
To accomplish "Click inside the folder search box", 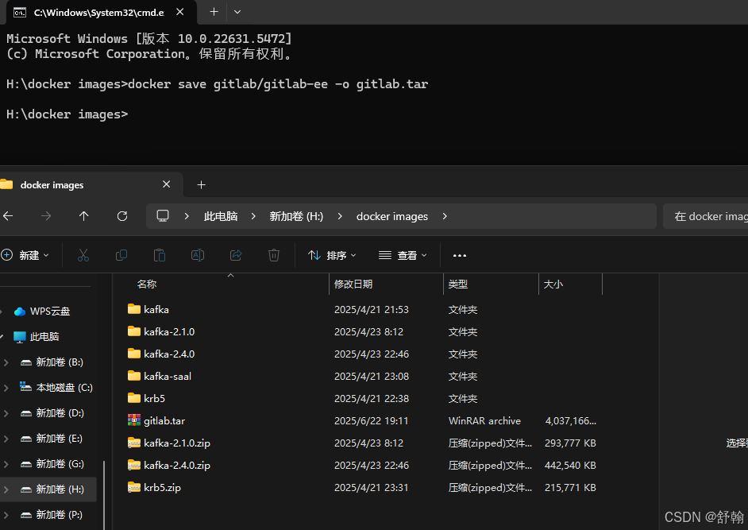I will [711, 215].
